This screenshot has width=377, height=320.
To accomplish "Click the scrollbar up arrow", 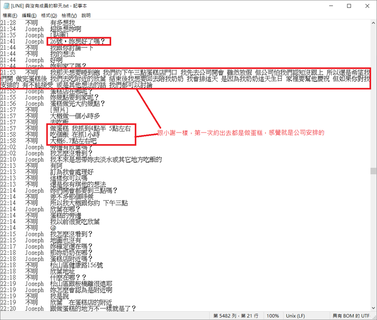I will pos(374,23).
